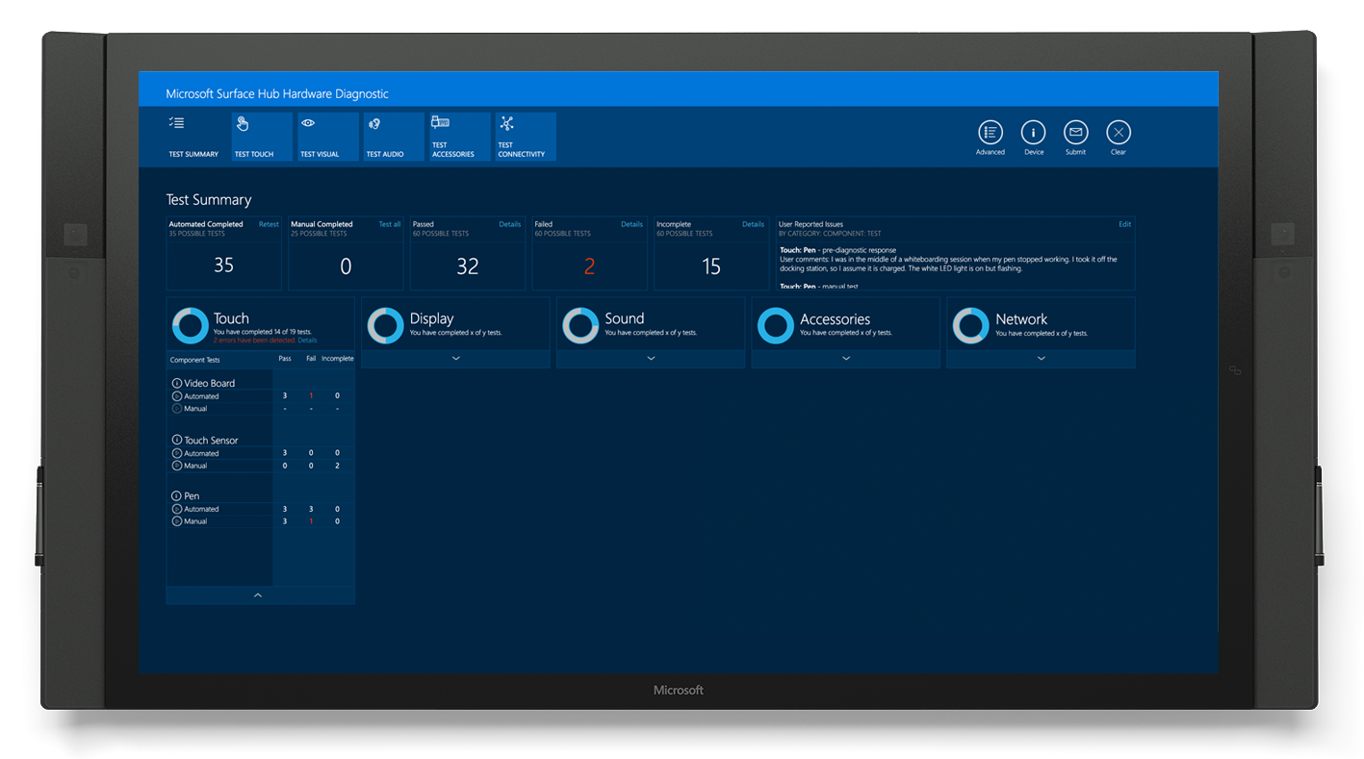
Task: Switch to the Test Summary tab
Action: pyautogui.click(x=194, y=137)
